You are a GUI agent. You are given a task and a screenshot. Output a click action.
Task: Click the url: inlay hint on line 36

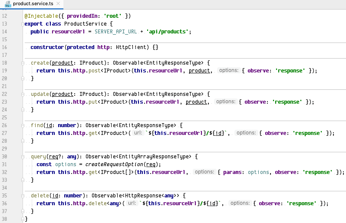click(132, 203)
